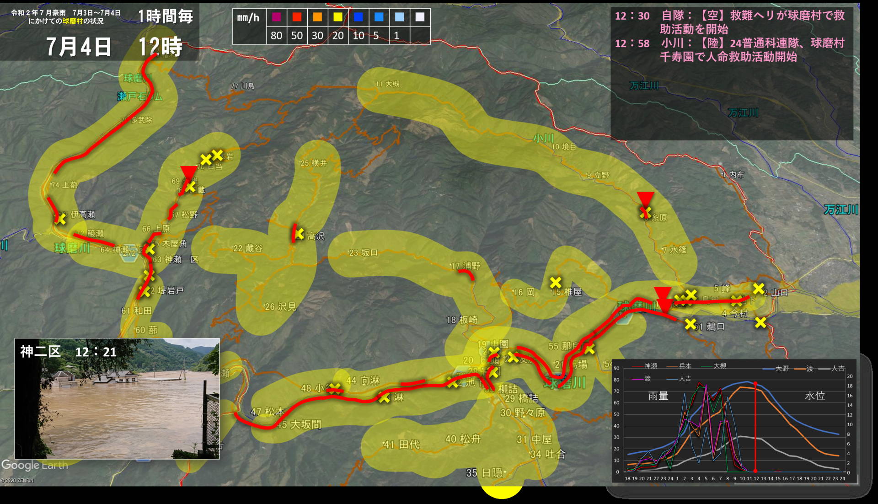Click the 神瀬 red legend entry in chart

pos(644,366)
